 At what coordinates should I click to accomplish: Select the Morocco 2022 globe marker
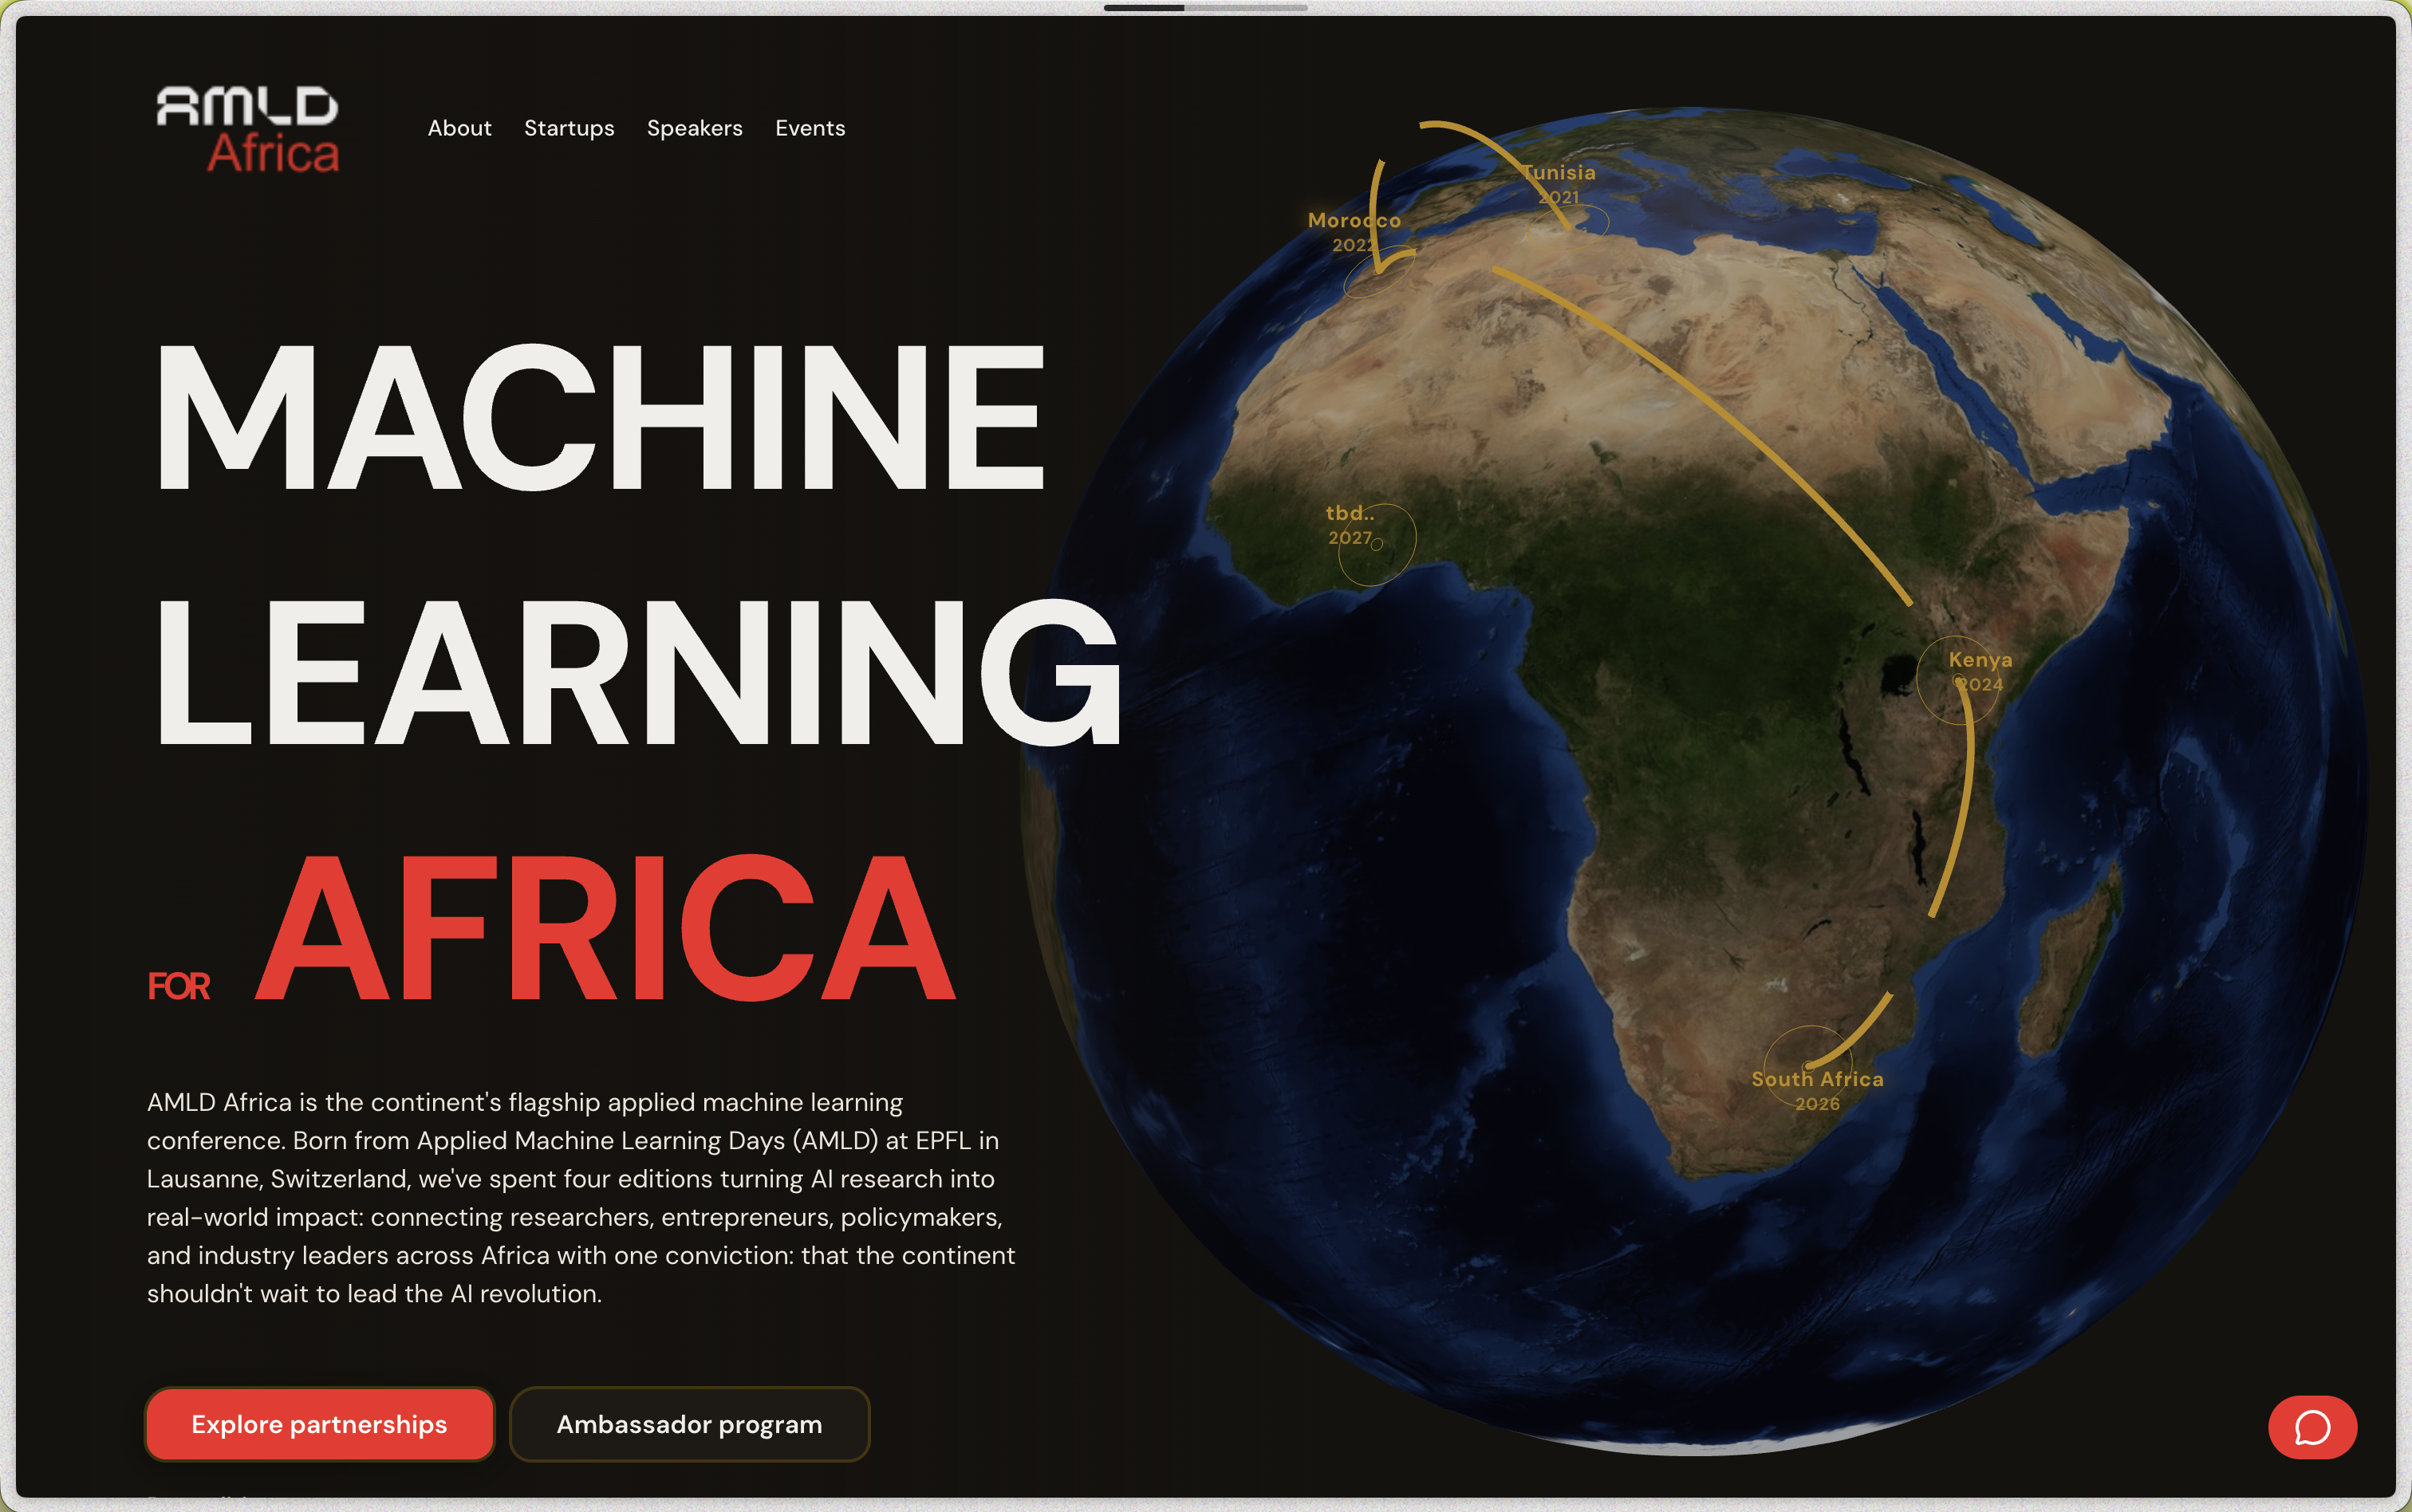pyautogui.click(x=1354, y=232)
